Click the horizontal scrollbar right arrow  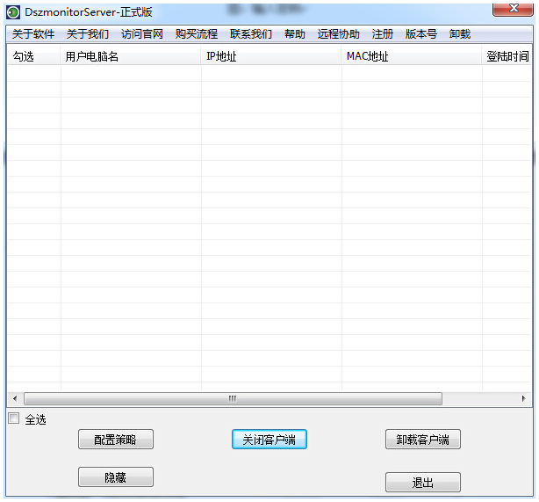tap(524, 399)
